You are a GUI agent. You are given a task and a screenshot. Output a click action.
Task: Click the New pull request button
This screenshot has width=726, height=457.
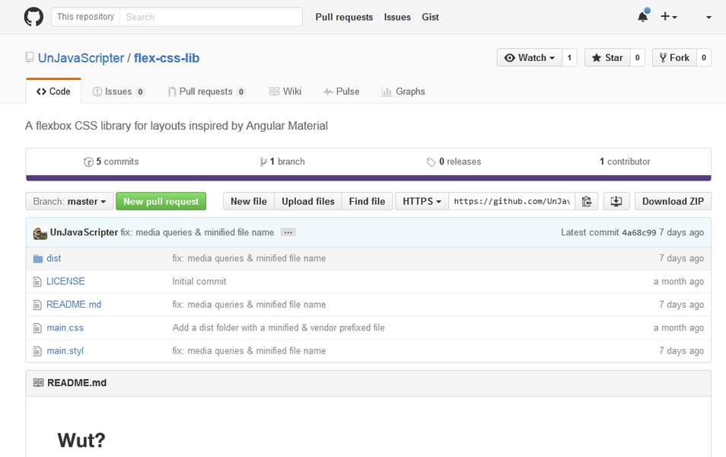pos(161,201)
